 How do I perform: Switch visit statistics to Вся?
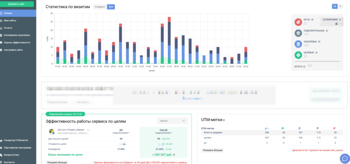pyautogui.click(x=111, y=7)
